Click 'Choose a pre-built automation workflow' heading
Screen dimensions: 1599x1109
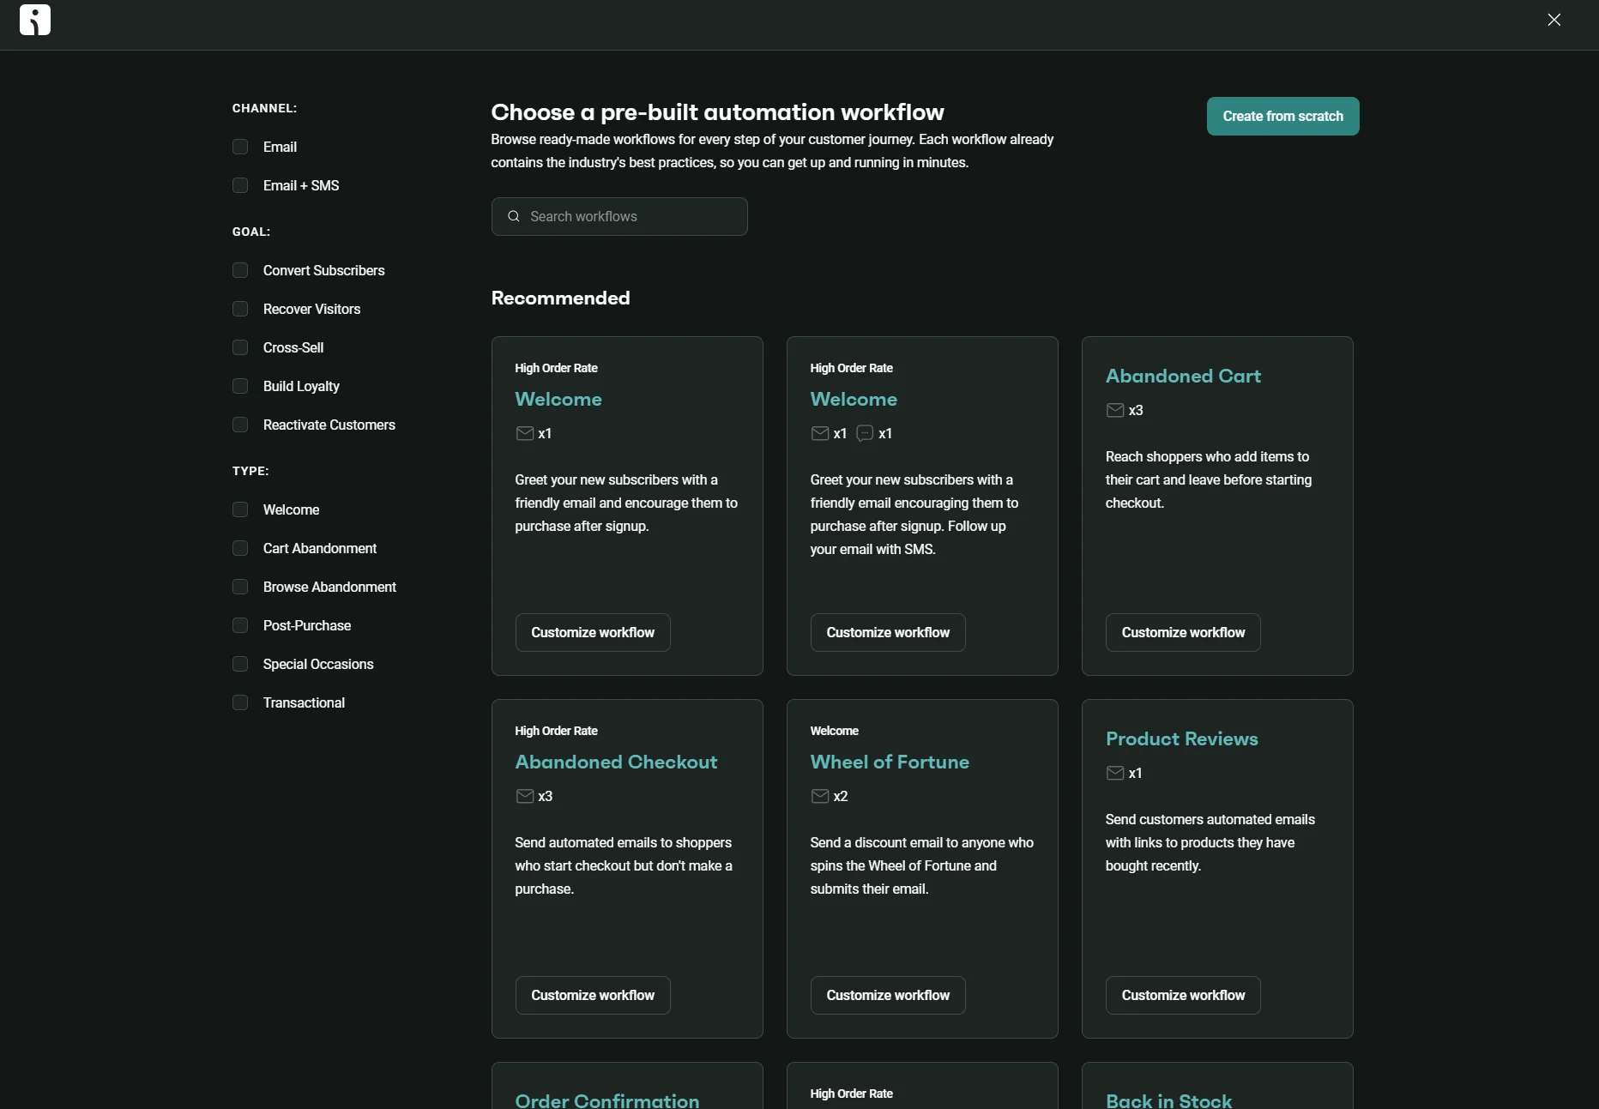pos(717,112)
